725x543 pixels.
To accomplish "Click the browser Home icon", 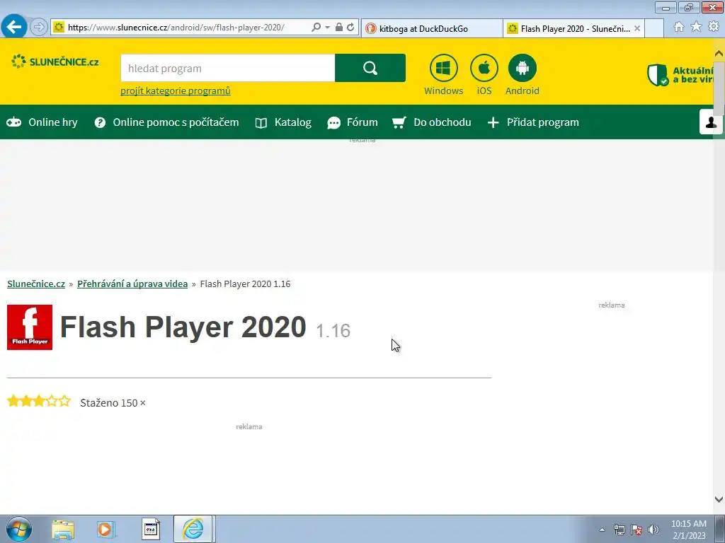I will pyautogui.click(x=679, y=27).
